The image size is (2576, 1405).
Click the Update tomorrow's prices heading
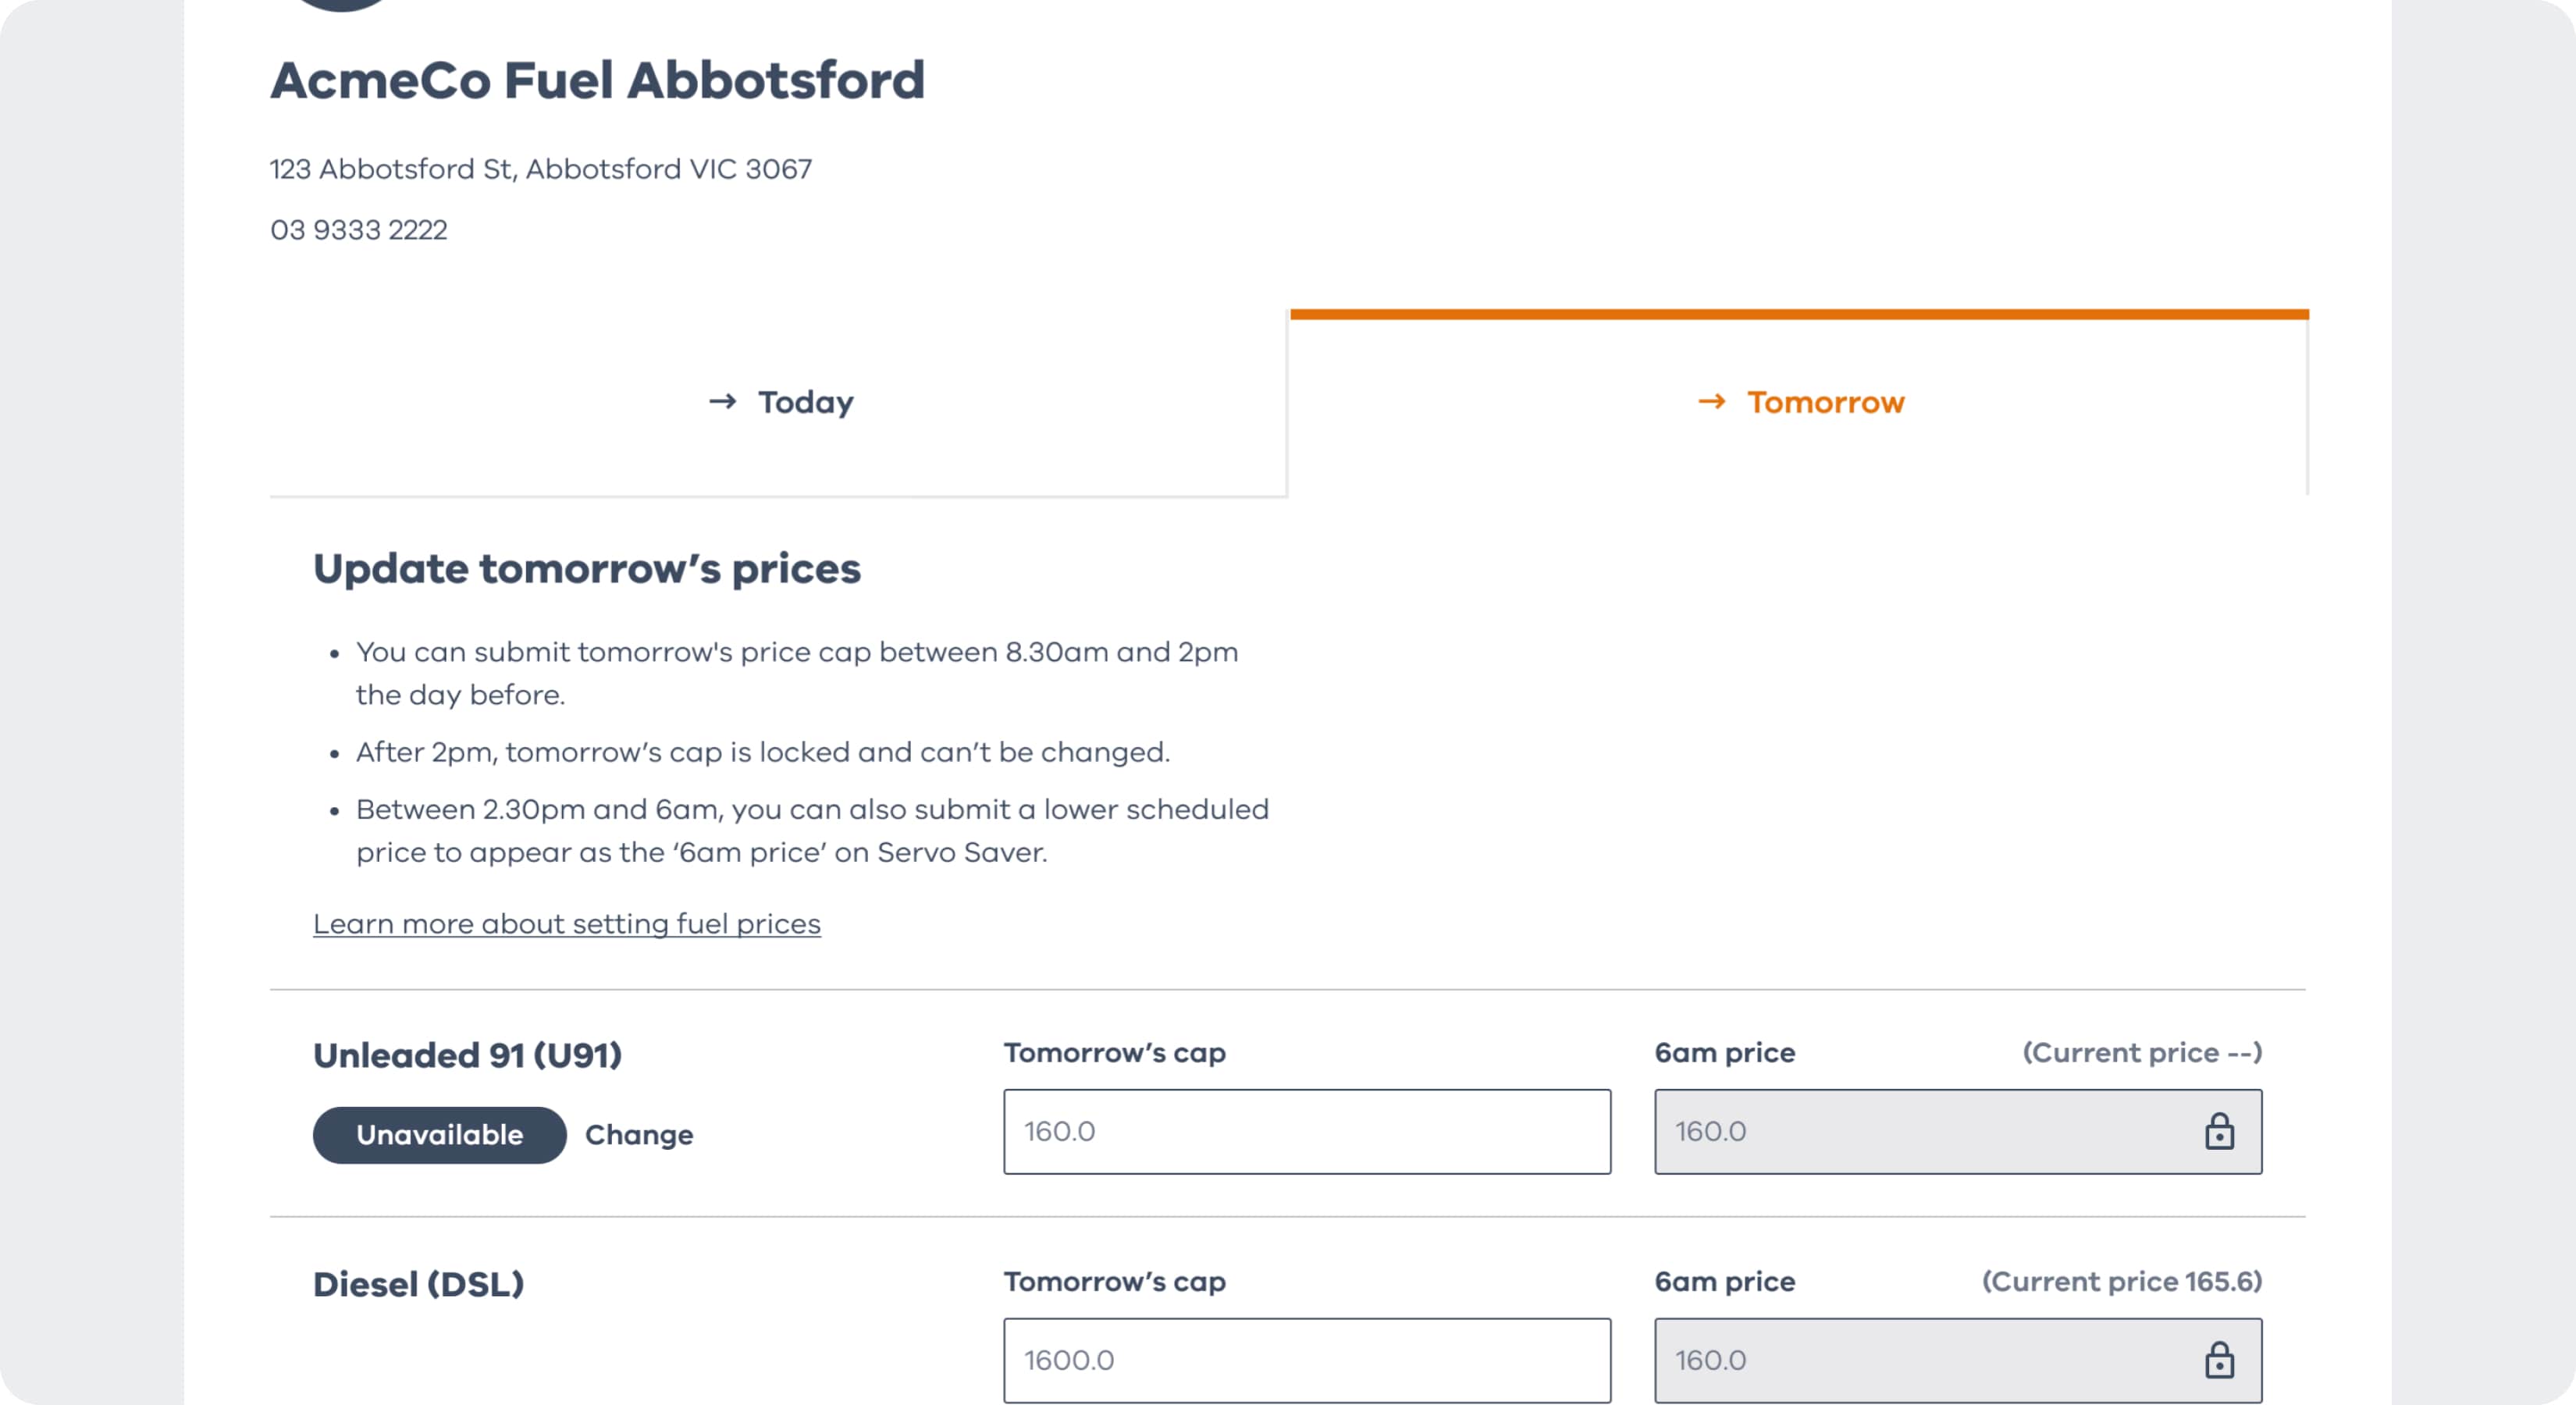[586, 568]
